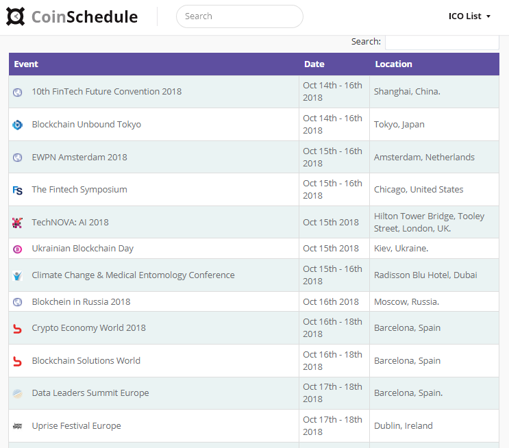
Task: Select date cell of Blockchain Unbound Tokyo
Action: [x=334, y=125]
